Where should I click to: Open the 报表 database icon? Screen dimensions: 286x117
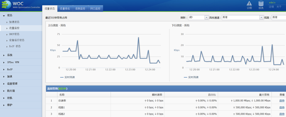pyautogui.click(x=261, y=4)
